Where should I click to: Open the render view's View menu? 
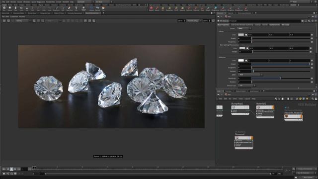[7, 16]
